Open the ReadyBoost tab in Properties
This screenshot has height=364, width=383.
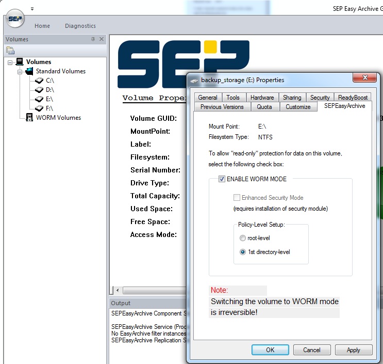(353, 98)
